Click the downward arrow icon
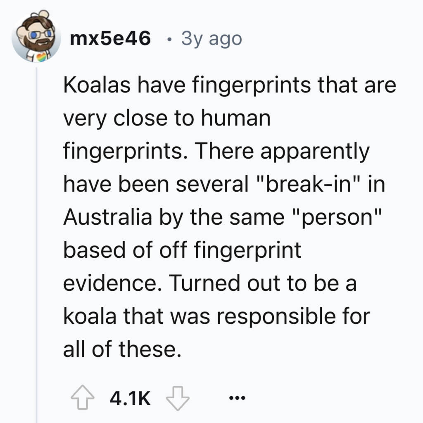Viewport: 423px width, 423px height. 178,397
